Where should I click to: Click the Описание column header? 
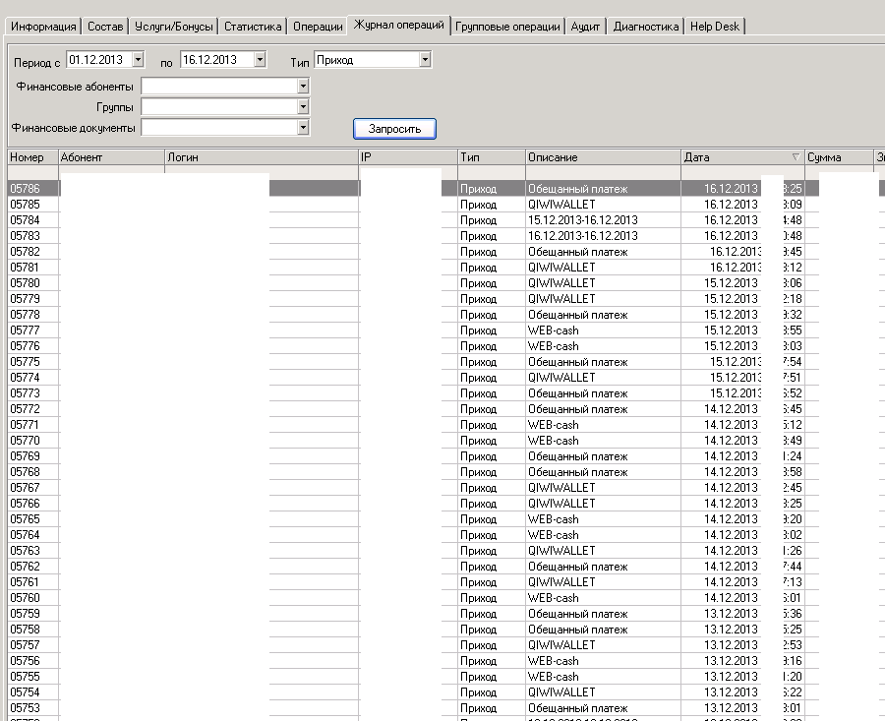tap(602, 157)
